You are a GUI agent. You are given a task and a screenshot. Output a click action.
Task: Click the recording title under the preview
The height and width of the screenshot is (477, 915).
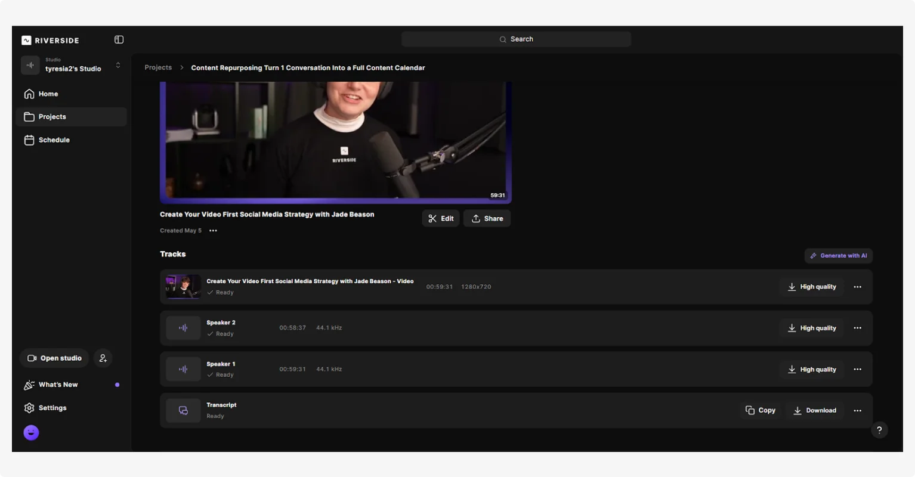[x=267, y=215]
